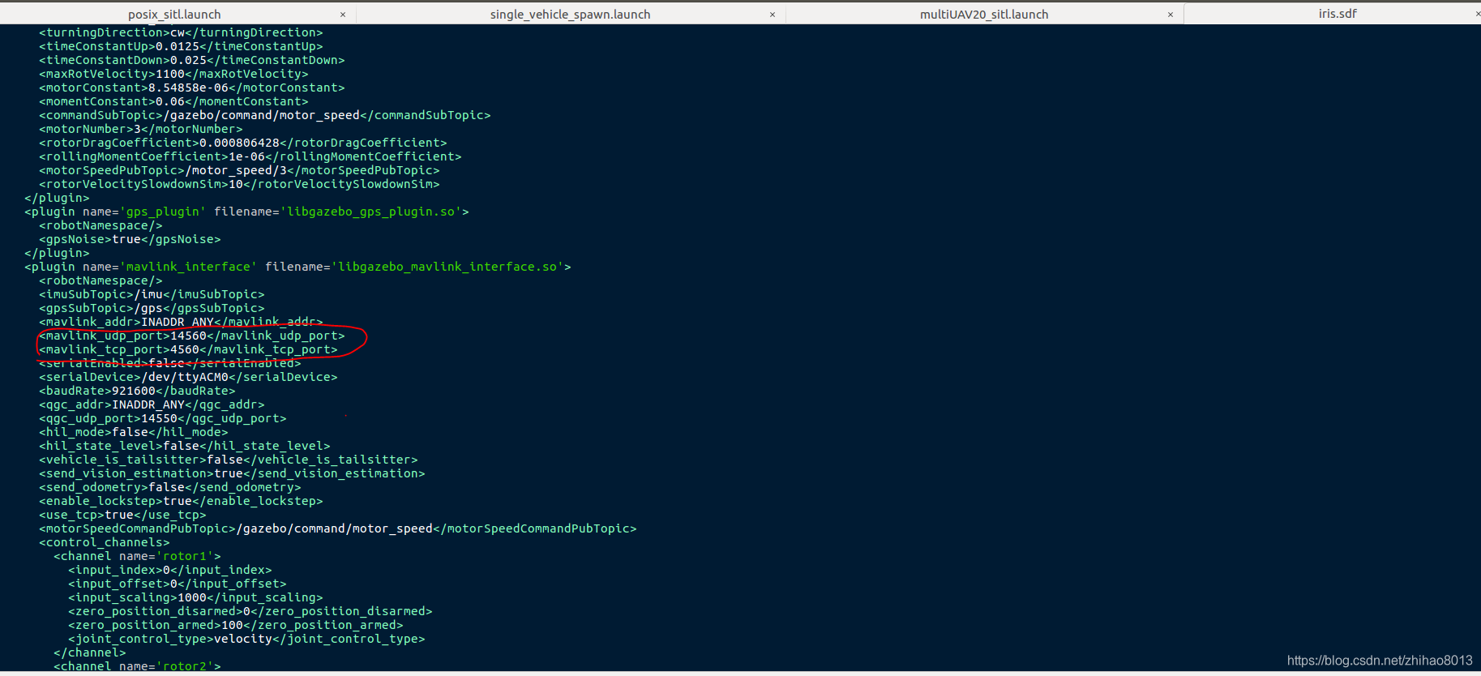Click the enable_lockstep true line
Viewport: 1481px width, 676px height.
pyautogui.click(x=181, y=501)
